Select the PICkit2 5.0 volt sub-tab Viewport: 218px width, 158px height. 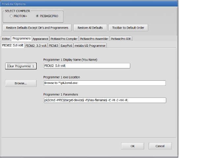coord(13,45)
